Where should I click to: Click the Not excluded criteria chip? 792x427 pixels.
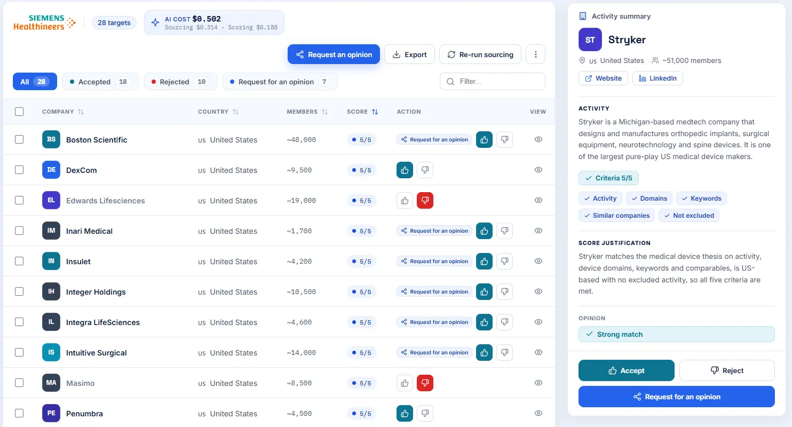[x=689, y=216]
